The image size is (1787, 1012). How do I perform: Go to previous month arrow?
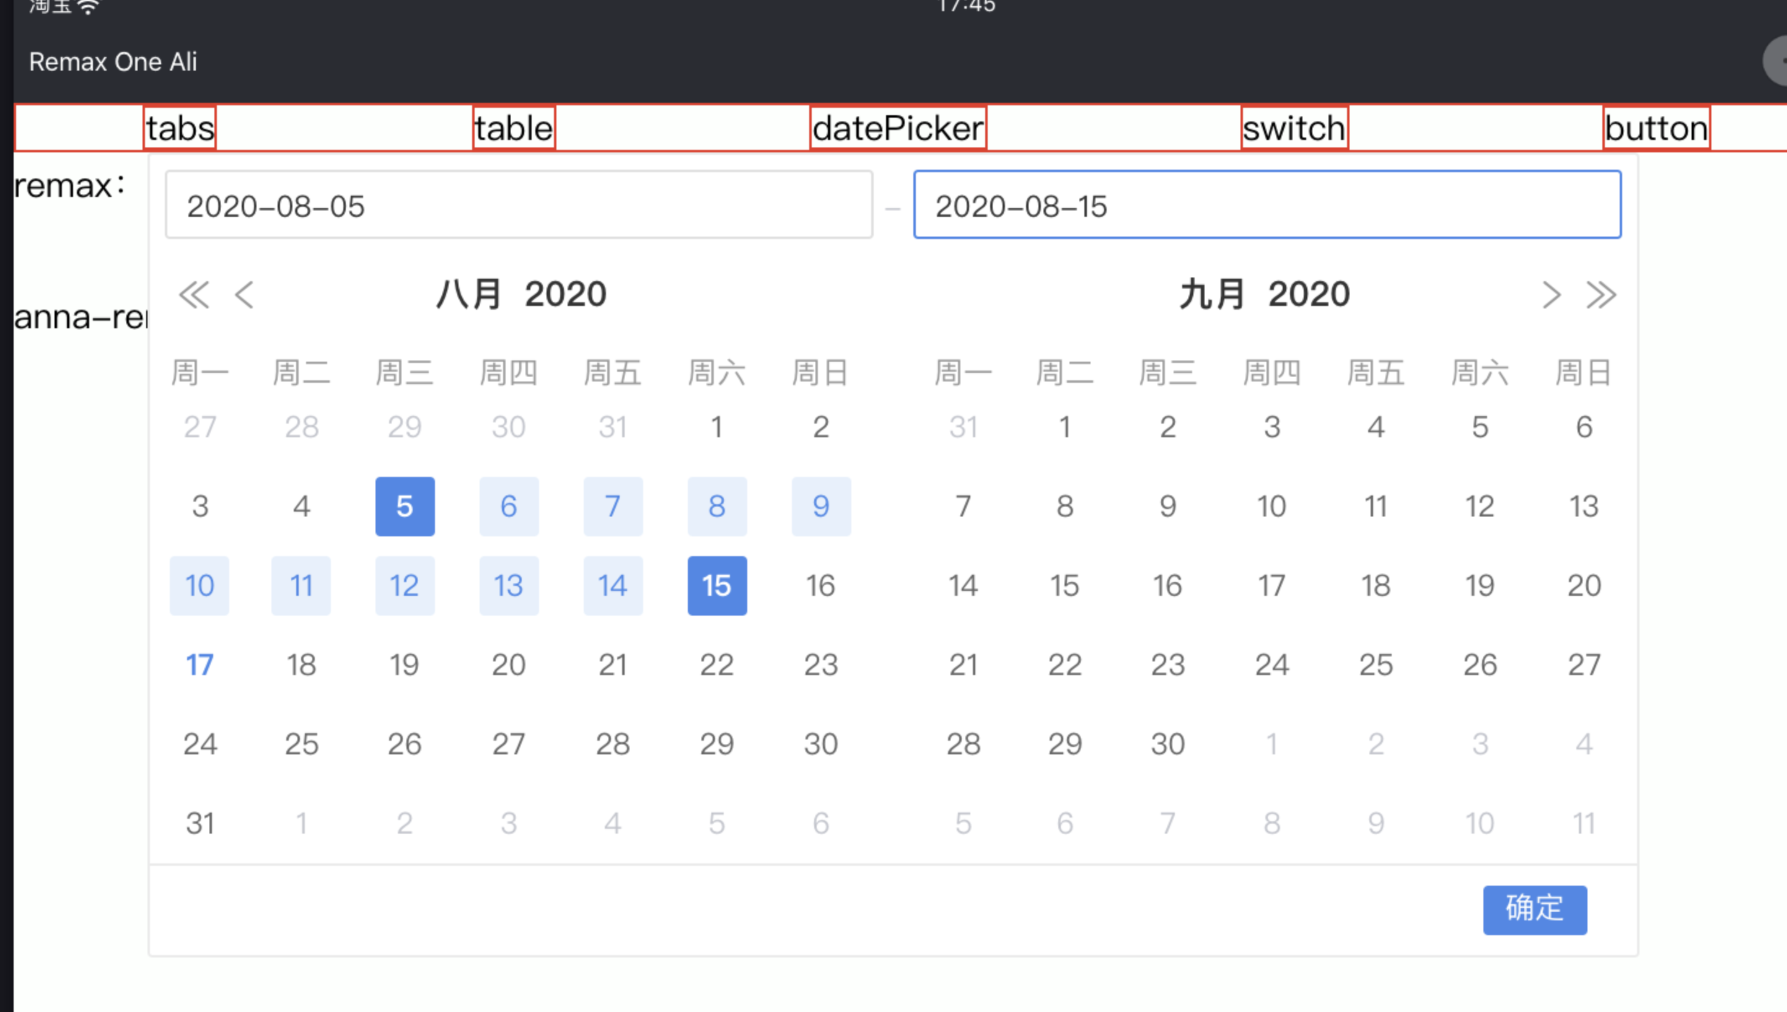tap(244, 295)
